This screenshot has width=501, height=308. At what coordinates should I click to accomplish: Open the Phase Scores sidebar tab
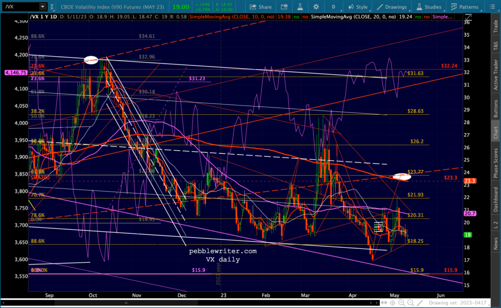click(x=496, y=163)
